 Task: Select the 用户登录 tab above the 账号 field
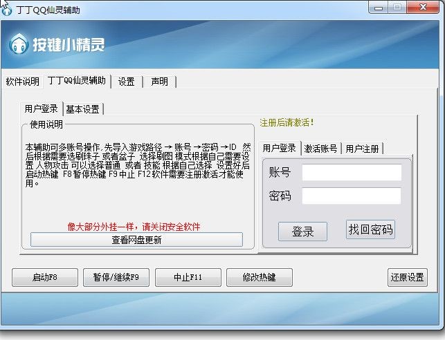click(x=280, y=148)
